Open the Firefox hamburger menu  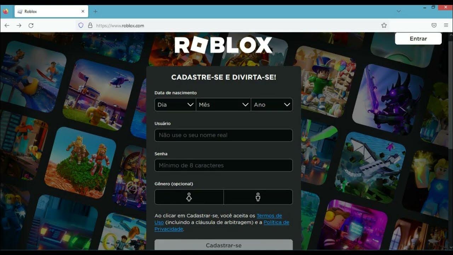(446, 25)
